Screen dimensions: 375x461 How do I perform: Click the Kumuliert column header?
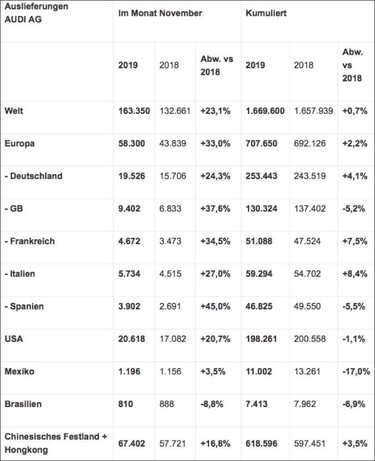pyautogui.click(x=266, y=13)
